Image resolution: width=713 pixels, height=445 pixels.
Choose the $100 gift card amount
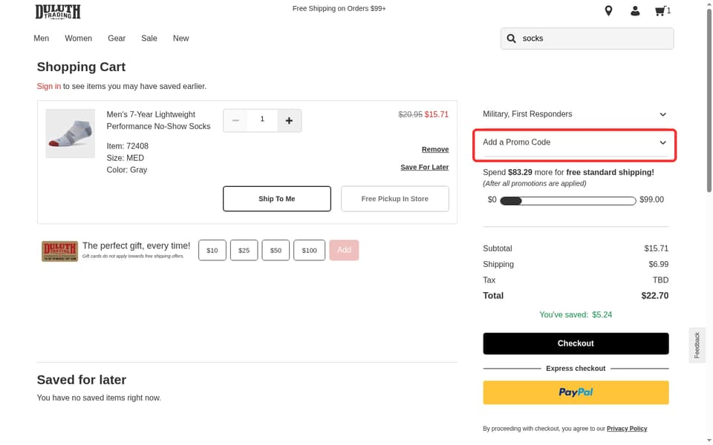point(309,250)
